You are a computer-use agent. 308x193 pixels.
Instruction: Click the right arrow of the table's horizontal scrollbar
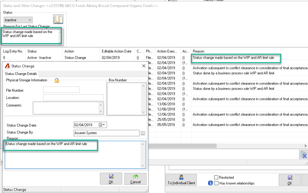point(306,146)
